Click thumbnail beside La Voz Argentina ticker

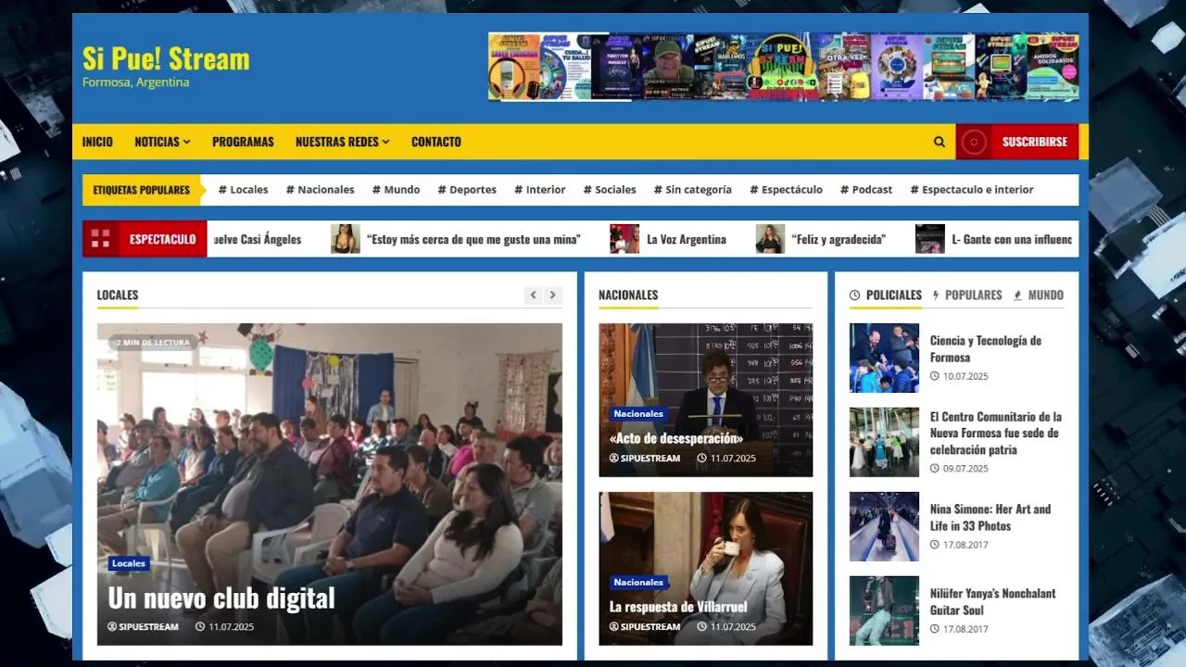click(625, 239)
